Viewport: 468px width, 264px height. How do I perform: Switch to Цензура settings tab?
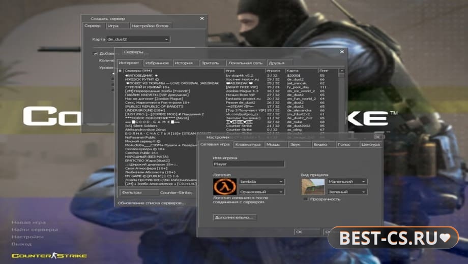click(x=371, y=145)
